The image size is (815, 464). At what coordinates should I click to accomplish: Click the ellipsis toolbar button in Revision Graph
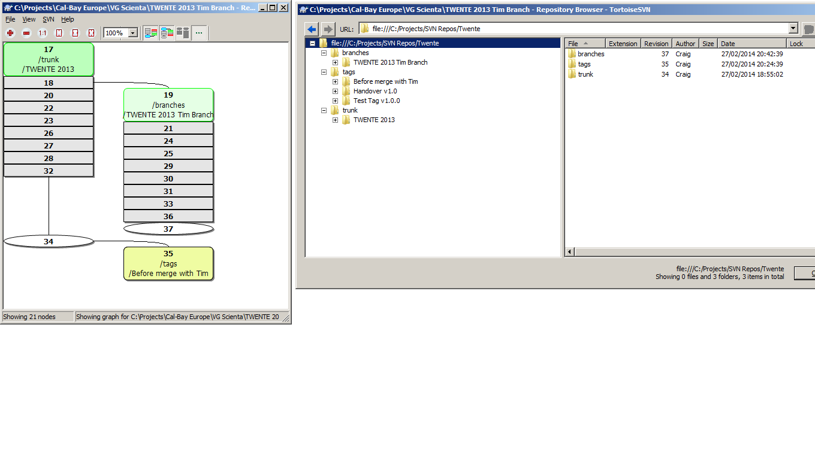pos(199,33)
